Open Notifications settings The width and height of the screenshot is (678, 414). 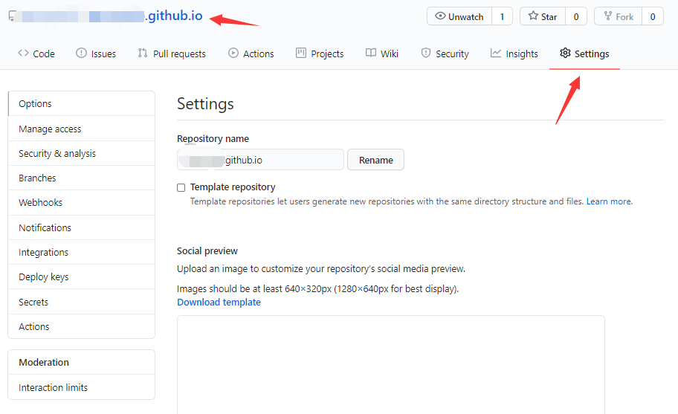tap(81, 227)
